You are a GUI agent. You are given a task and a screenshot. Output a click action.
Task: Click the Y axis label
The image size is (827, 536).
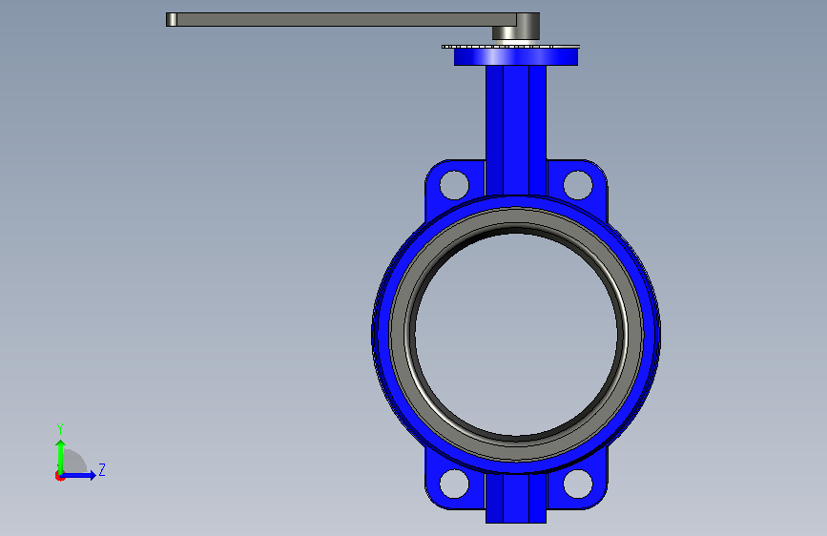(x=60, y=428)
